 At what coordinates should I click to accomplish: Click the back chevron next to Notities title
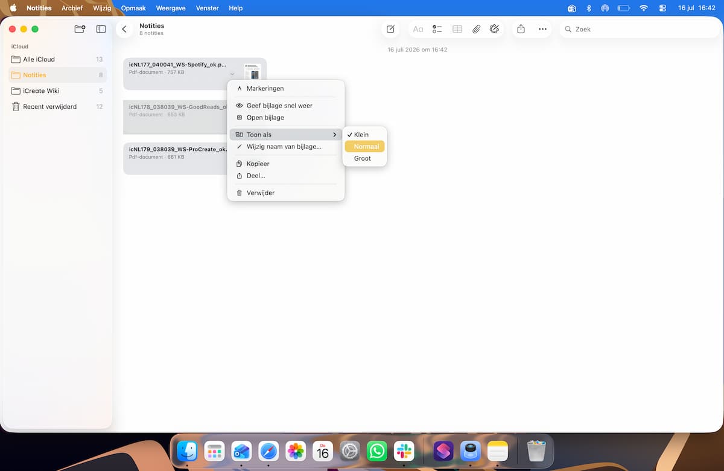(x=124, y=29)
